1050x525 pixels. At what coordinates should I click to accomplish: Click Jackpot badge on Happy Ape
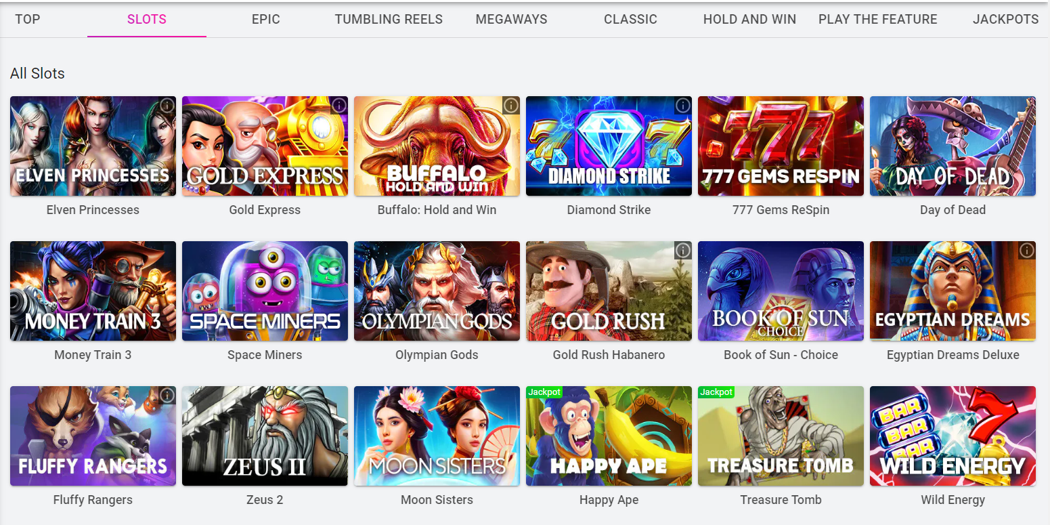pos(544,392)
